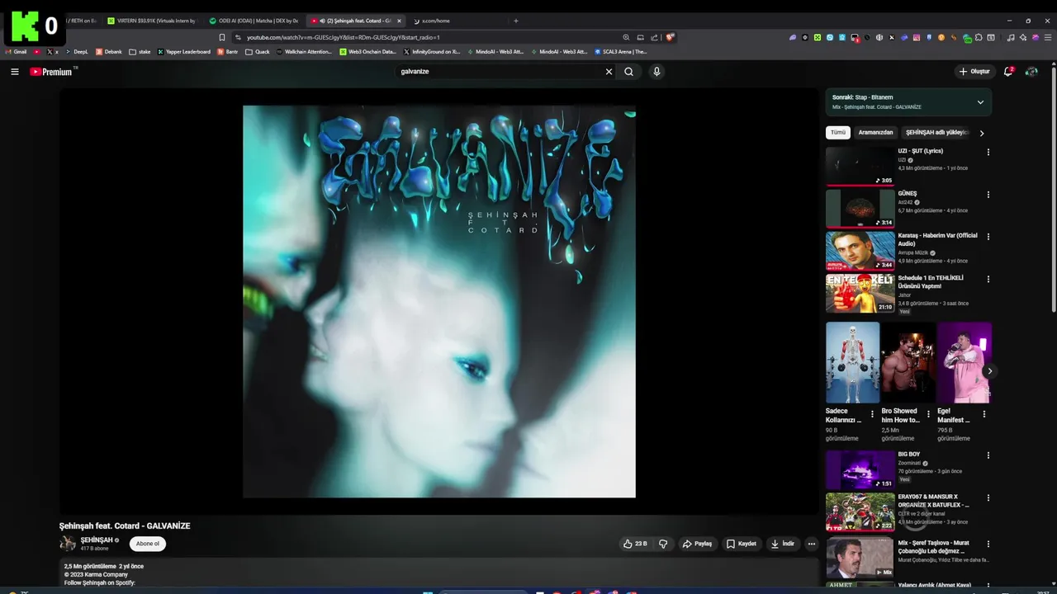Open the Sadece Kollarınızı short
1057x594 pixels.
[853, 362]
